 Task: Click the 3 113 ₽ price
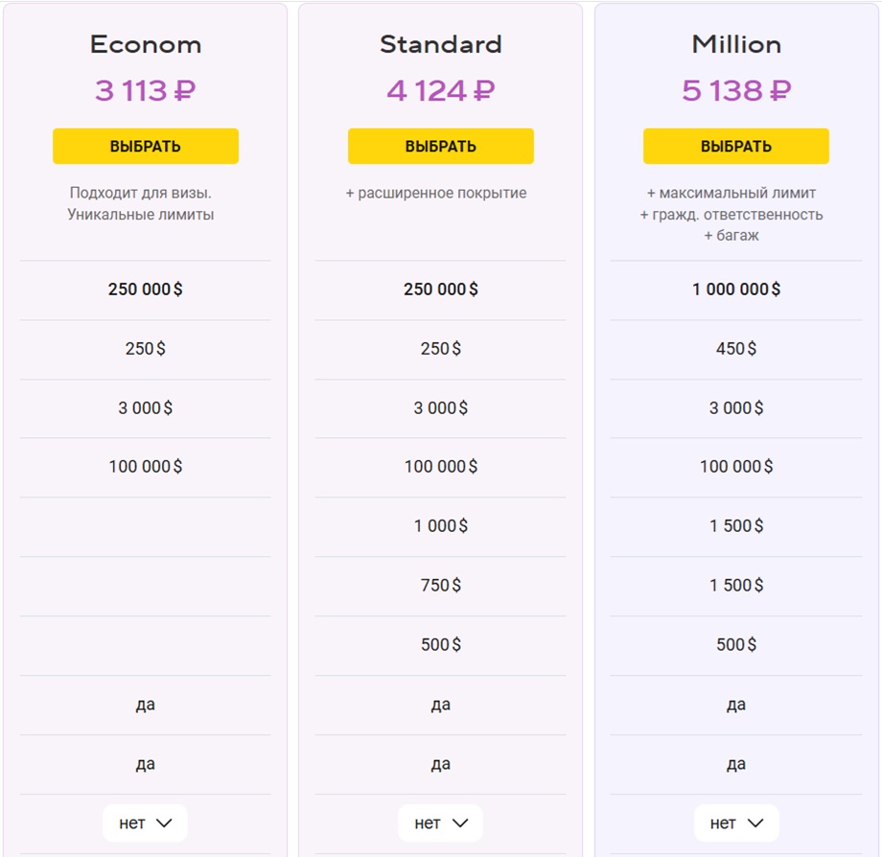click(145, 90)
